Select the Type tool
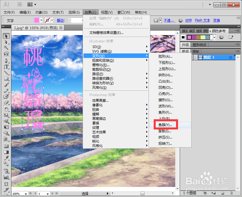Viewport: 242px width, 197px height. click(6, 67)
